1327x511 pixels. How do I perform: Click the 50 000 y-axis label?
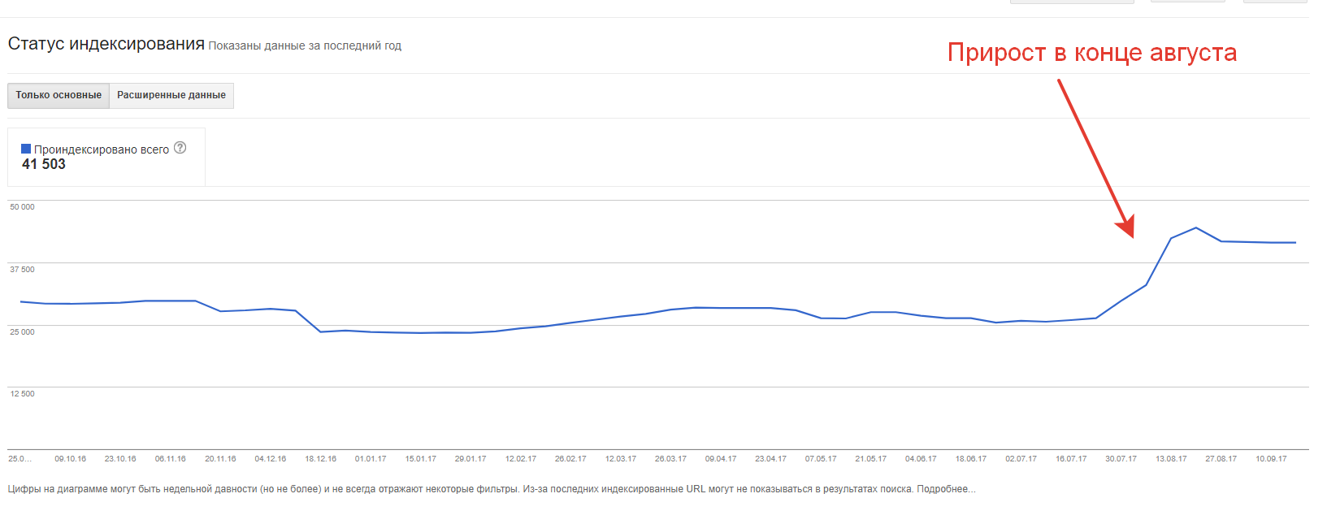click(23, 207)
